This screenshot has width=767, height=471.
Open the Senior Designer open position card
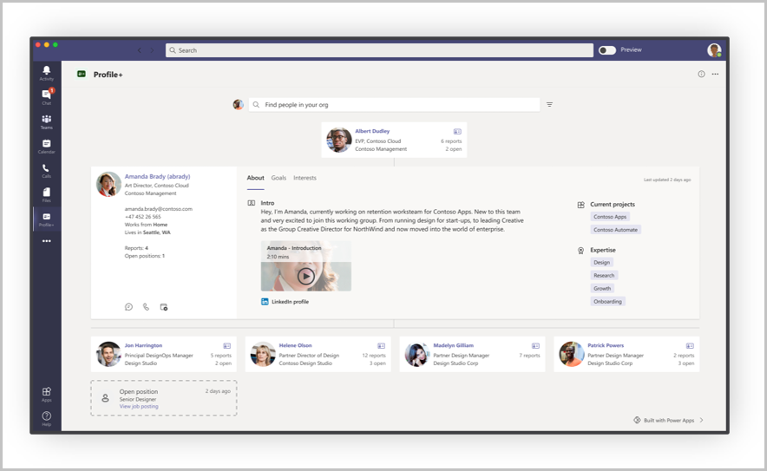(x=164, y=398)
